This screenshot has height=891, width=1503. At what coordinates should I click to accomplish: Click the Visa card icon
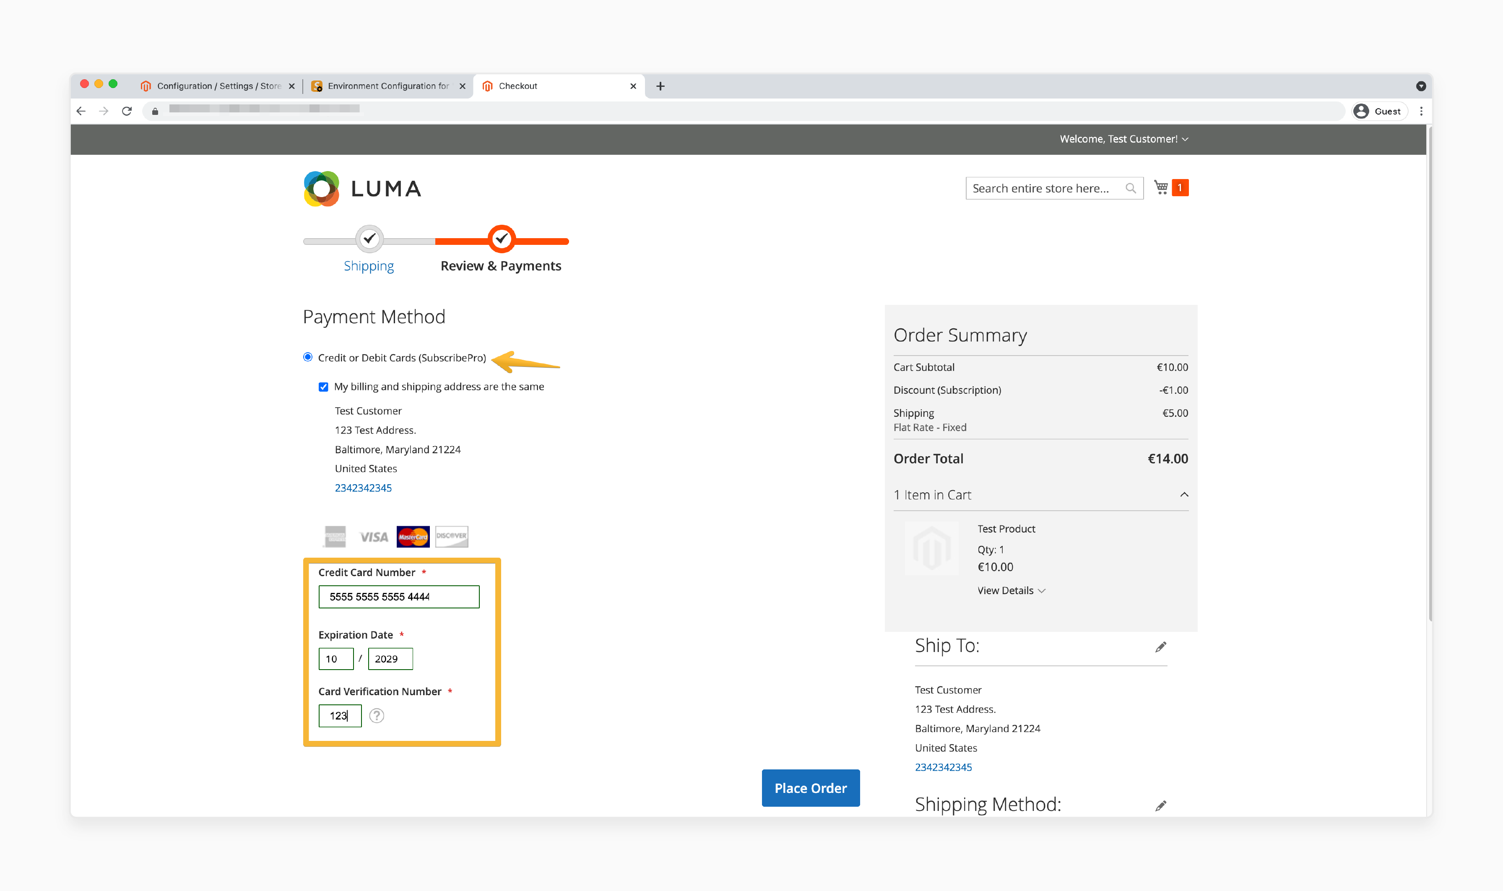pos(374,537)
